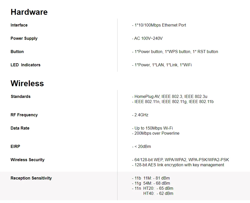250x203 pixels.
Task: Click the LED Indicators label
Action: (x=25, y=65)
